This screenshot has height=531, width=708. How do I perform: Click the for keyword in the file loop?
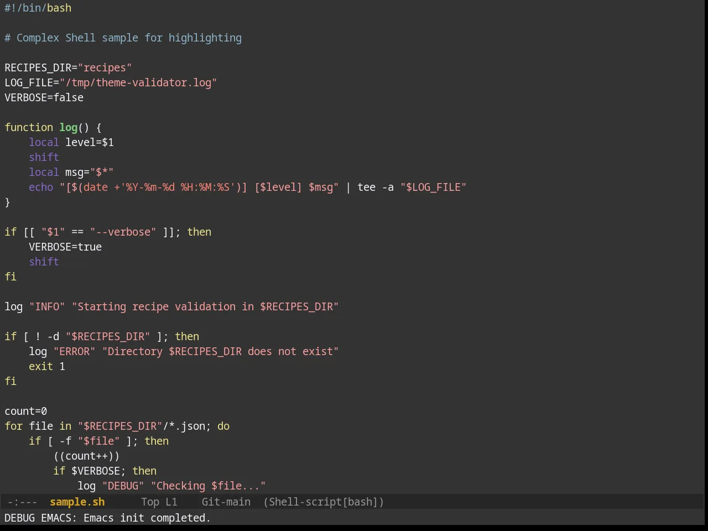[x=14, y=426]
